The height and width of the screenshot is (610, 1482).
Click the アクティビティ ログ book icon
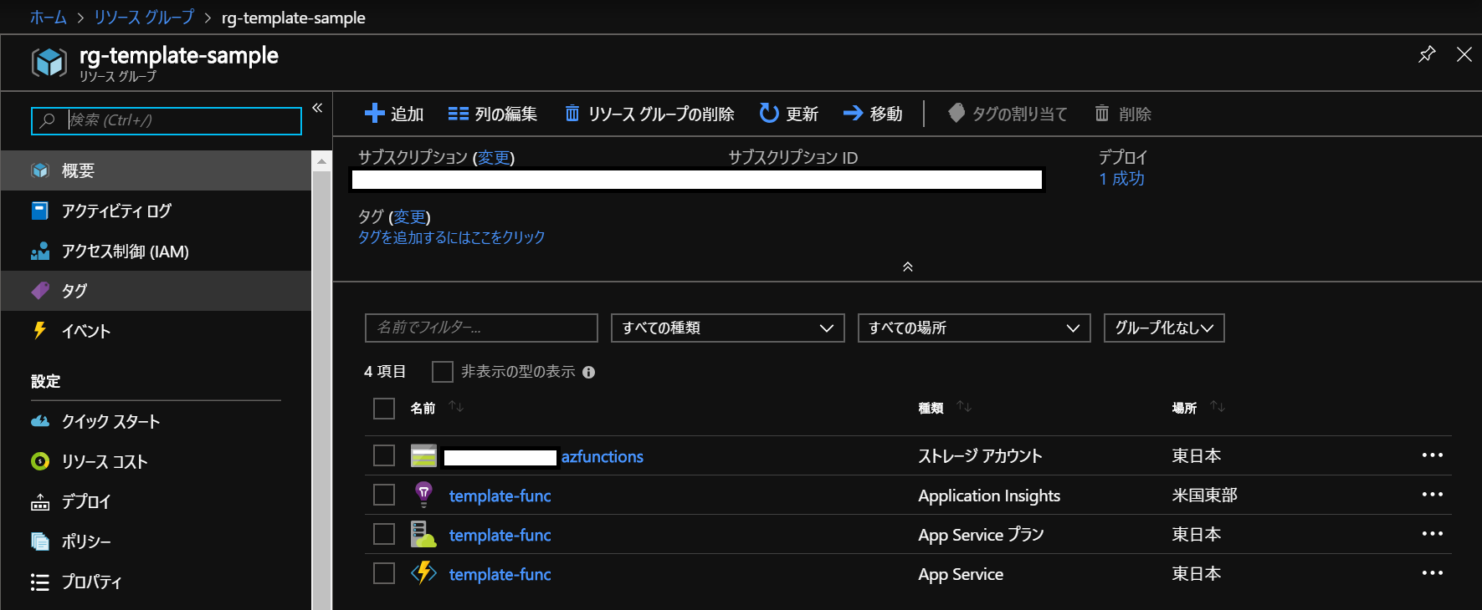pyautogui.click(x=40, y=211)
